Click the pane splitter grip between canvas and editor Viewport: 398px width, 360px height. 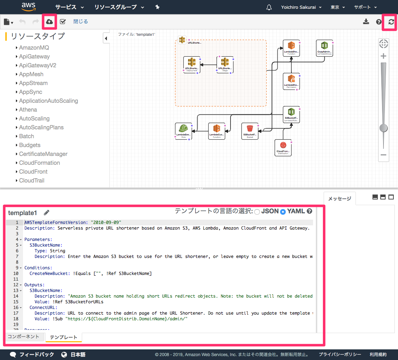click(199, 188)
